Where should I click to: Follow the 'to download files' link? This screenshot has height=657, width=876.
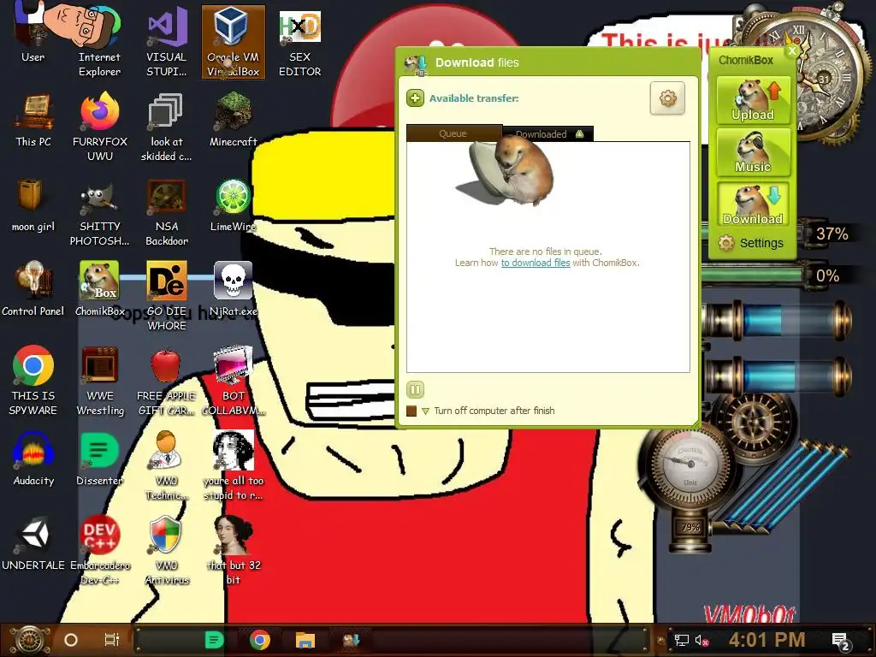pos(536,263)
